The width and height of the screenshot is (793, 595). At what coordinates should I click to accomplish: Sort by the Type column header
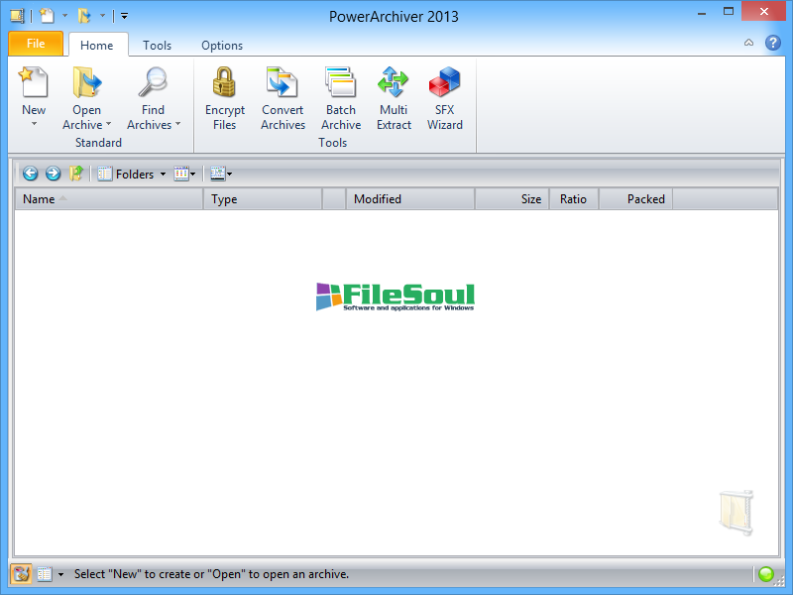click(x=263, y=199)
